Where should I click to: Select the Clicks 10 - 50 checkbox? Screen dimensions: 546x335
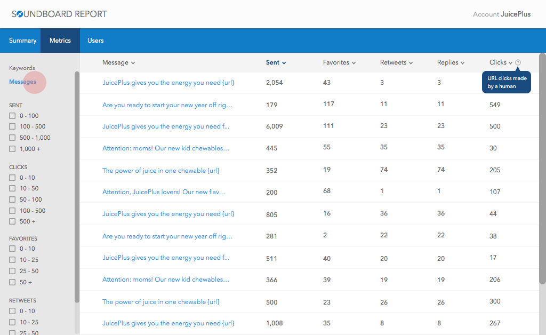point(13,188)
